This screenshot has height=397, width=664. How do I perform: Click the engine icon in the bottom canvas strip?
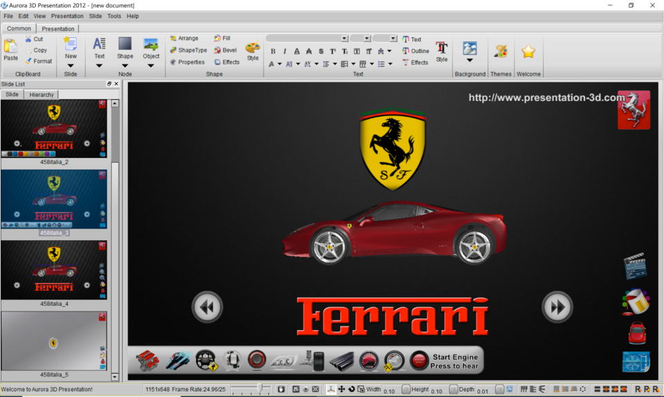tap(147, 360)
